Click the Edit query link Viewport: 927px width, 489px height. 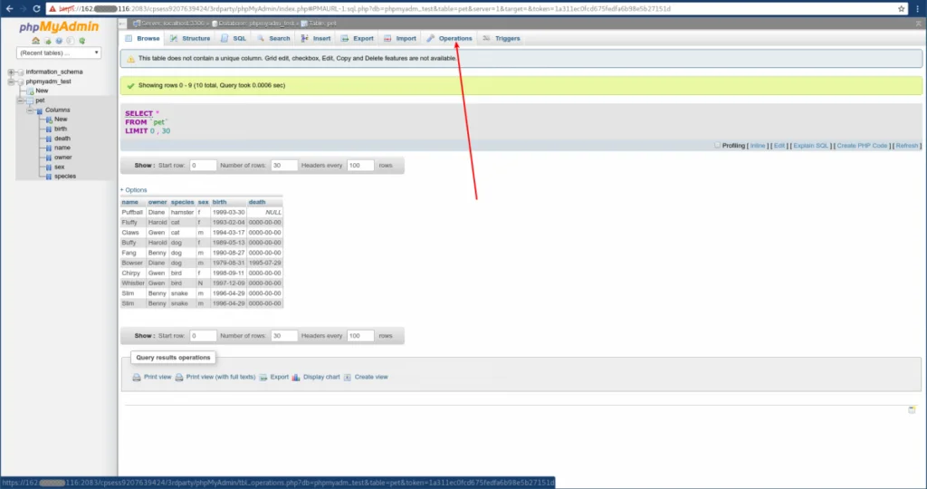pyautogui.click(x=779, y=146)
